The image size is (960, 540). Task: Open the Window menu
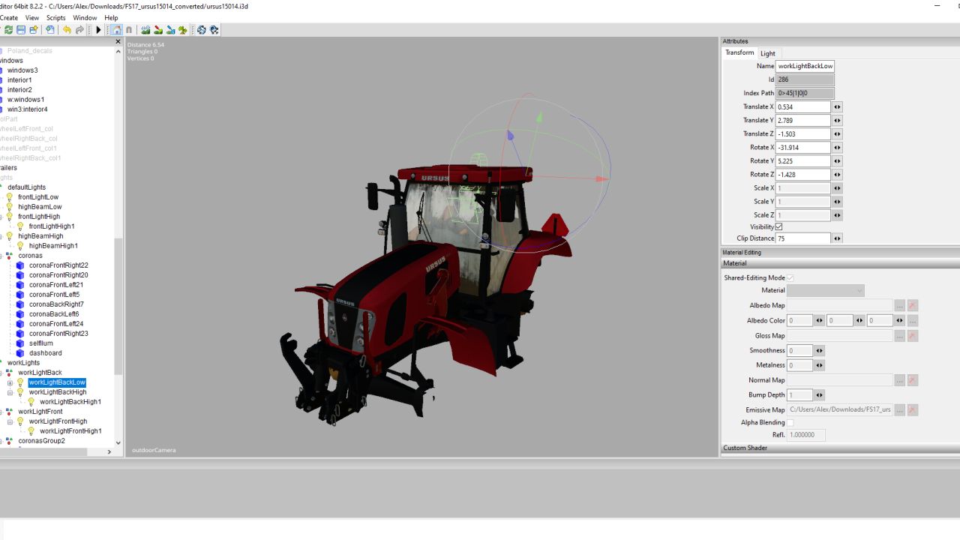tap(85, 17)
